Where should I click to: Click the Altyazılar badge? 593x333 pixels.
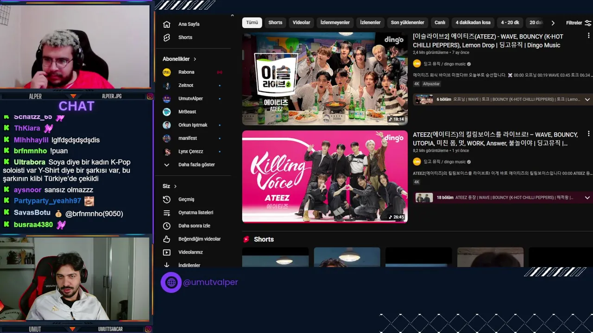tap(431, 84)
